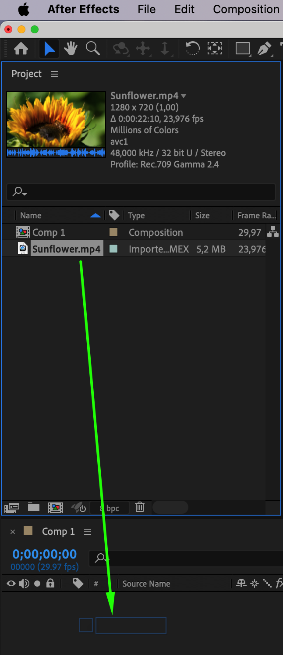The height and width of the screenshot is (655, 283).
Task: Delete selected item with trash icon
Action: [140, 507]
